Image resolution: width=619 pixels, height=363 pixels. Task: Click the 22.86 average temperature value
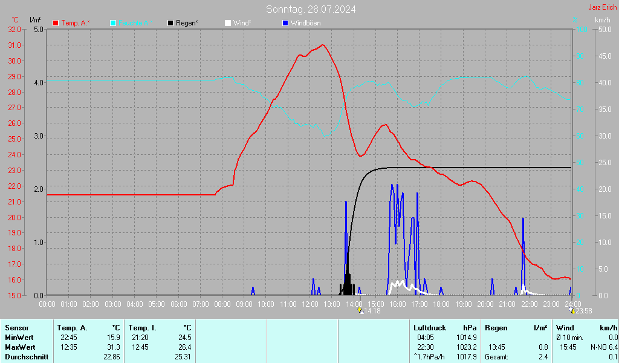click(x=112, y=357)
